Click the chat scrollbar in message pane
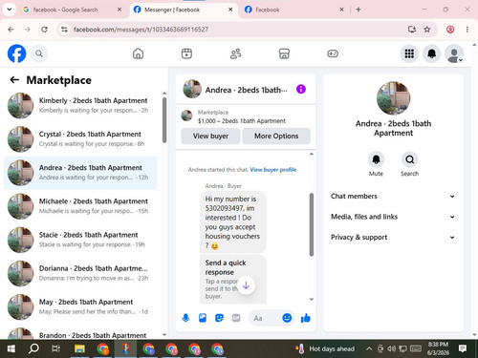478x358 pixels. tap(312, 224)
